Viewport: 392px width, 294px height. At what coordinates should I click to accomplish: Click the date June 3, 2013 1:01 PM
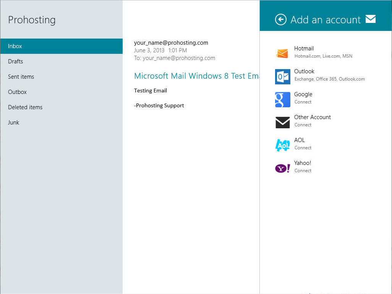(160, 50)
